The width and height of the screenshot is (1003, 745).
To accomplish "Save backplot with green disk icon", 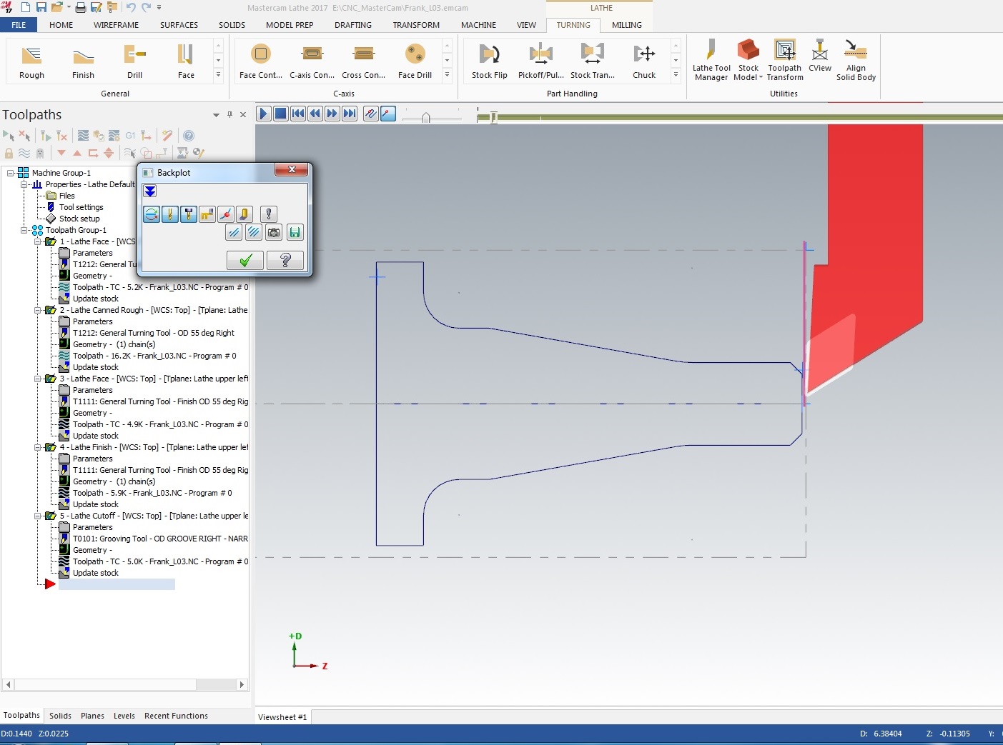I will pos(295,232).
